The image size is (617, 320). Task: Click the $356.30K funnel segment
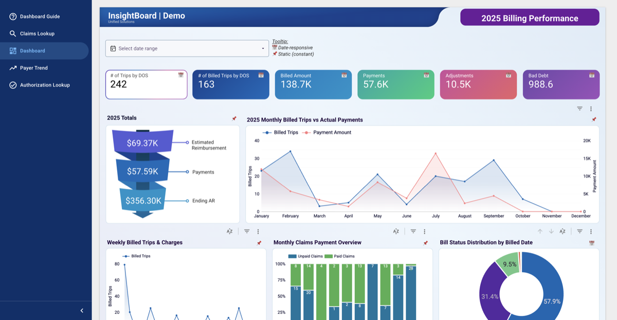(142, 201)
